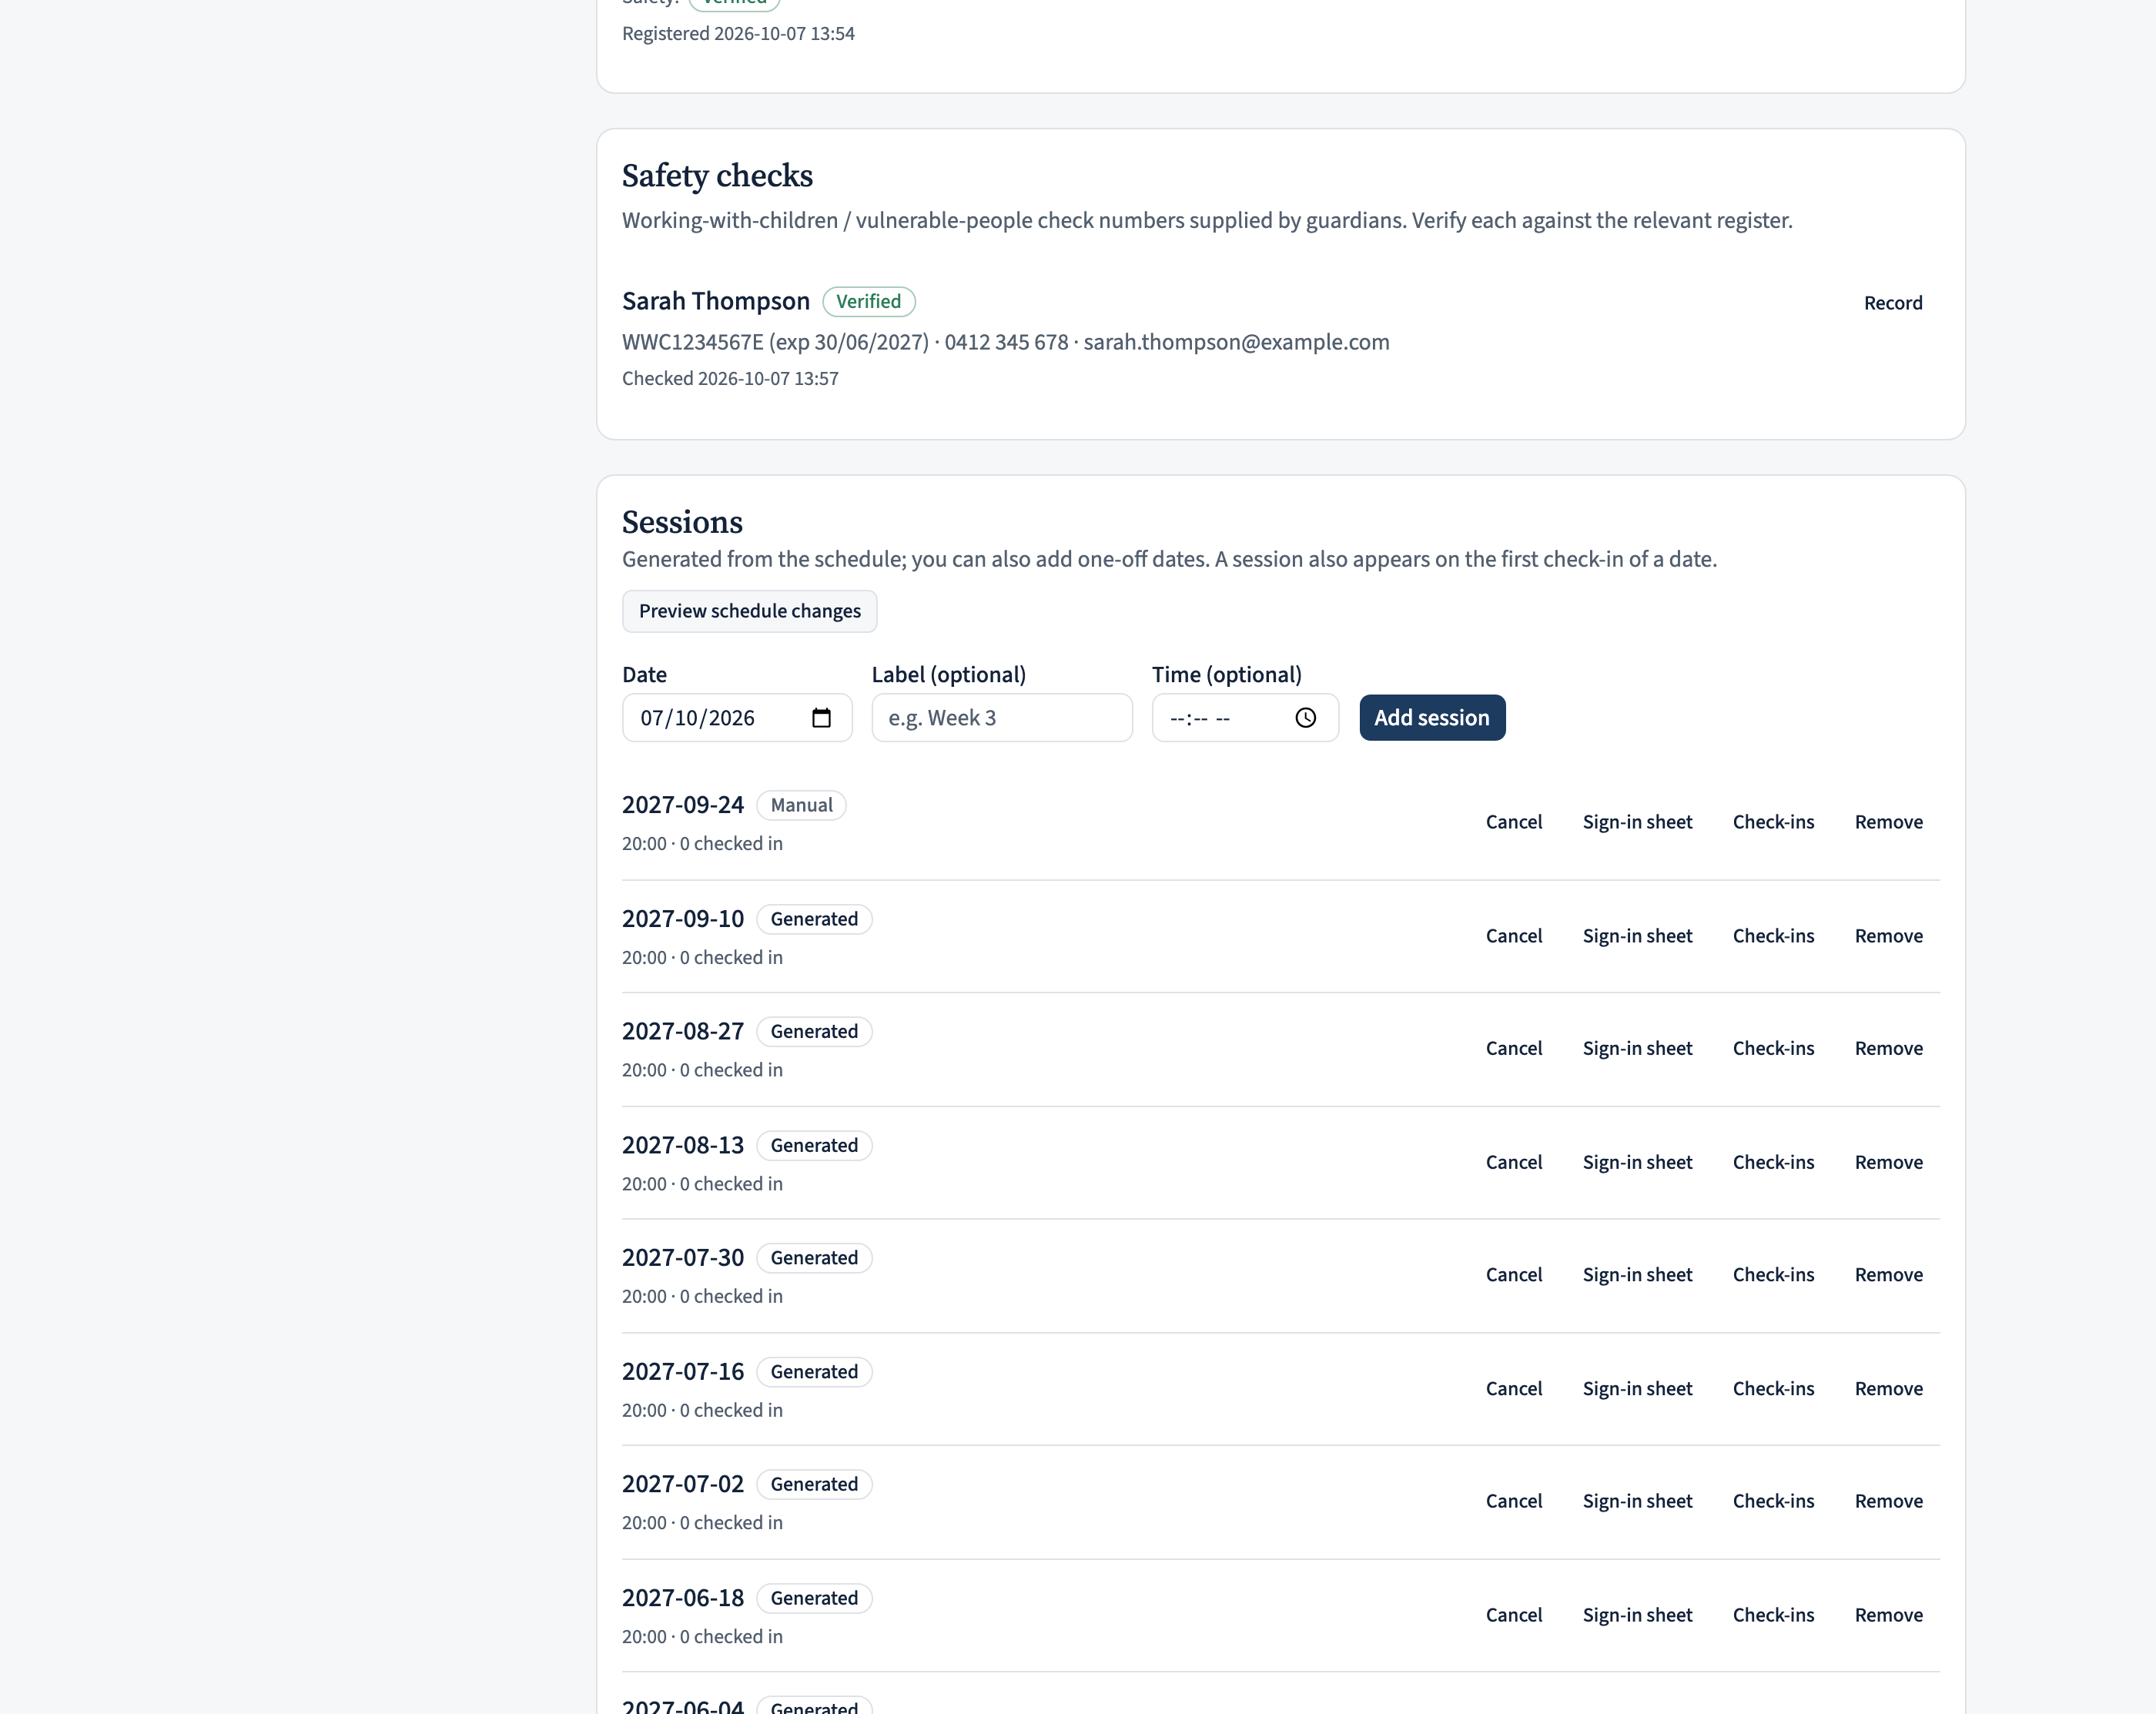Open the clock picker in the Time field
Viewport: 2156px width, 1714px height.
pyautogui.click(x=1305, y=718)
